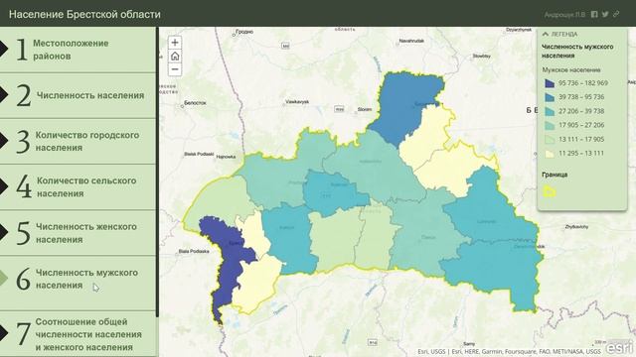Click yellow Граница legend symbol
This screenshot has height=357, width=636.
tap(550, 191)
